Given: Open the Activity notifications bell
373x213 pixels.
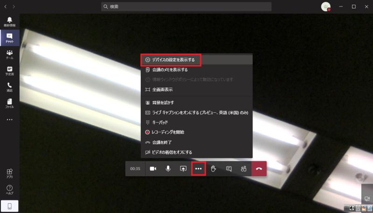Looking at the screenshot, I should (x=9, y=21).
